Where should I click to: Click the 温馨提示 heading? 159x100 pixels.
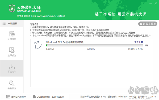[x=35, y=24]
